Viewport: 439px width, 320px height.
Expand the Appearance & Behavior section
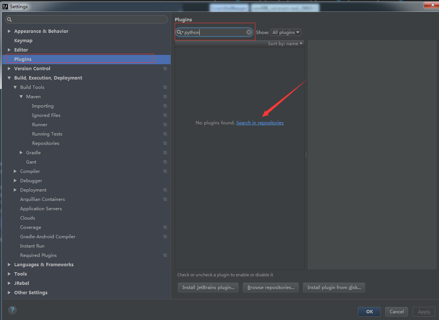click(x=9, y=31)
